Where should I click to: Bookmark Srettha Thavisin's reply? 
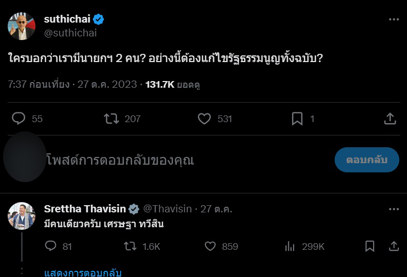(x=370, y=246)
